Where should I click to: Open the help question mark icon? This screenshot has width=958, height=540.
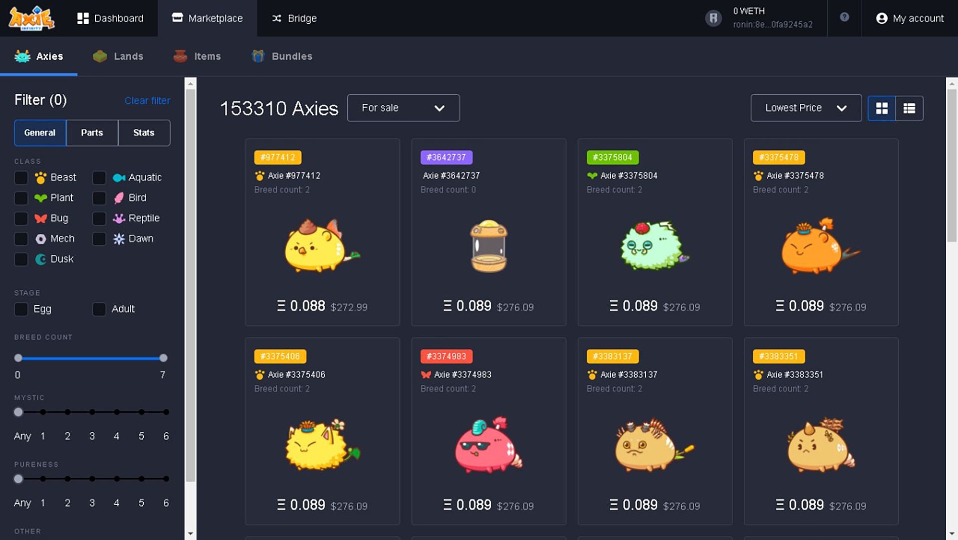click(x=844, y=17)
